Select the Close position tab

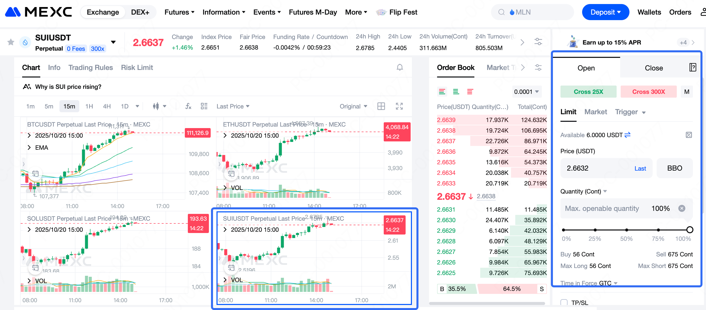coord(653,68)
